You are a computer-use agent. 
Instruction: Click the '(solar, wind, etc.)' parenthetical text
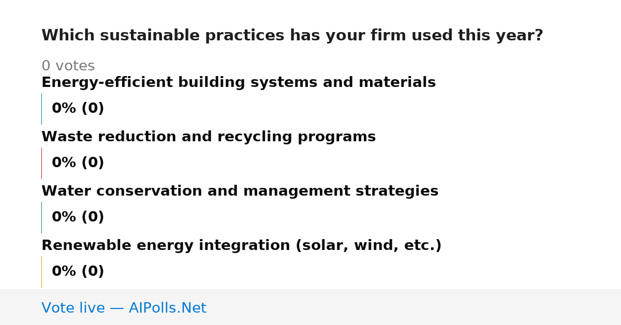click(368, 246)
